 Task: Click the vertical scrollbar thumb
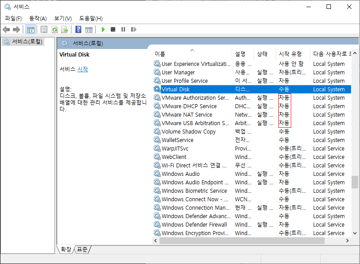click(355, 182)
